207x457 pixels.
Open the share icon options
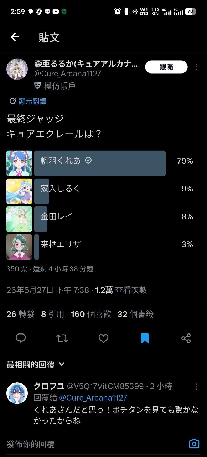pos(186,338)
